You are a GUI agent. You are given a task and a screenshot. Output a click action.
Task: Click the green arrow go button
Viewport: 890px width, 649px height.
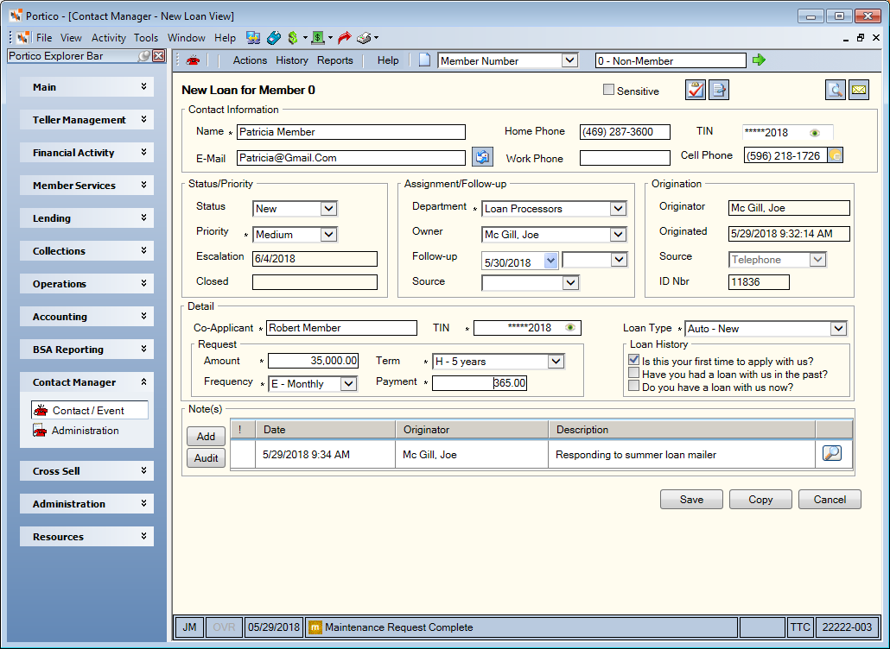click(759, 60)
